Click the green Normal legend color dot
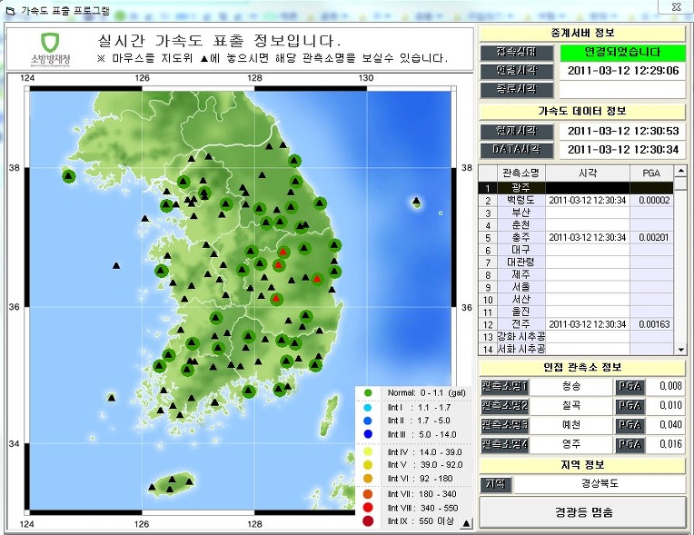694x535 pixels. (x=367, y=392)
